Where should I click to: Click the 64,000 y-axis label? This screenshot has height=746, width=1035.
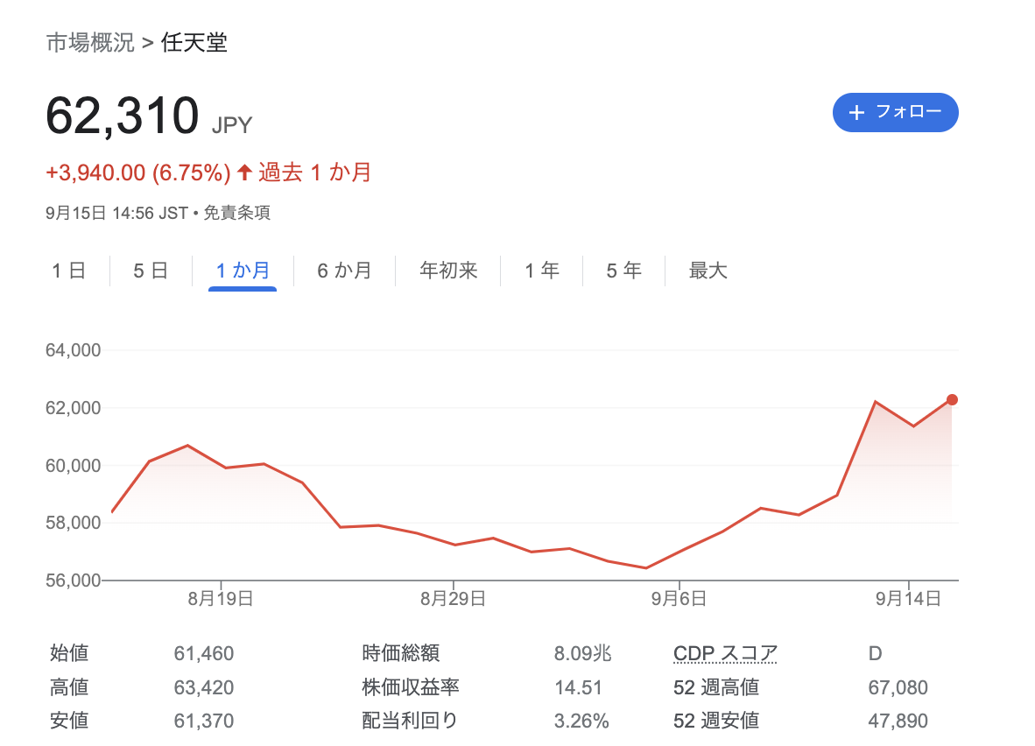[74, 350]
